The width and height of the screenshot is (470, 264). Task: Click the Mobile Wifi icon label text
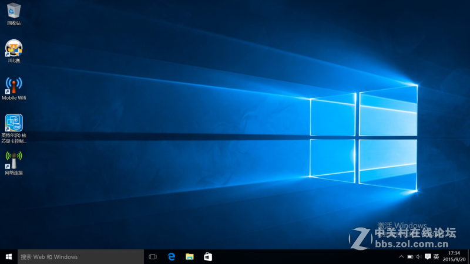click(14, 98)
